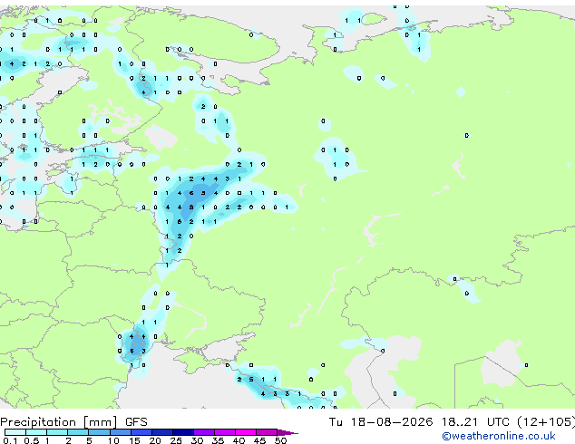Viewport: 575px width, 444px height.
Task: Click the 'Precipitation [mm] GFS' title text
Action: [73, 422]
